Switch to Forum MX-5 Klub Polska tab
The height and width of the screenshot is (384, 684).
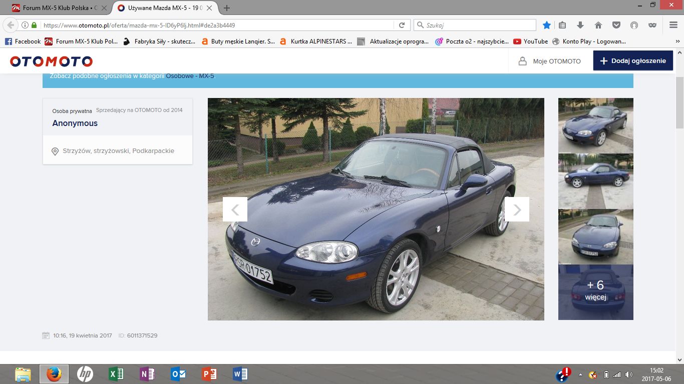(x=60, y=8)
